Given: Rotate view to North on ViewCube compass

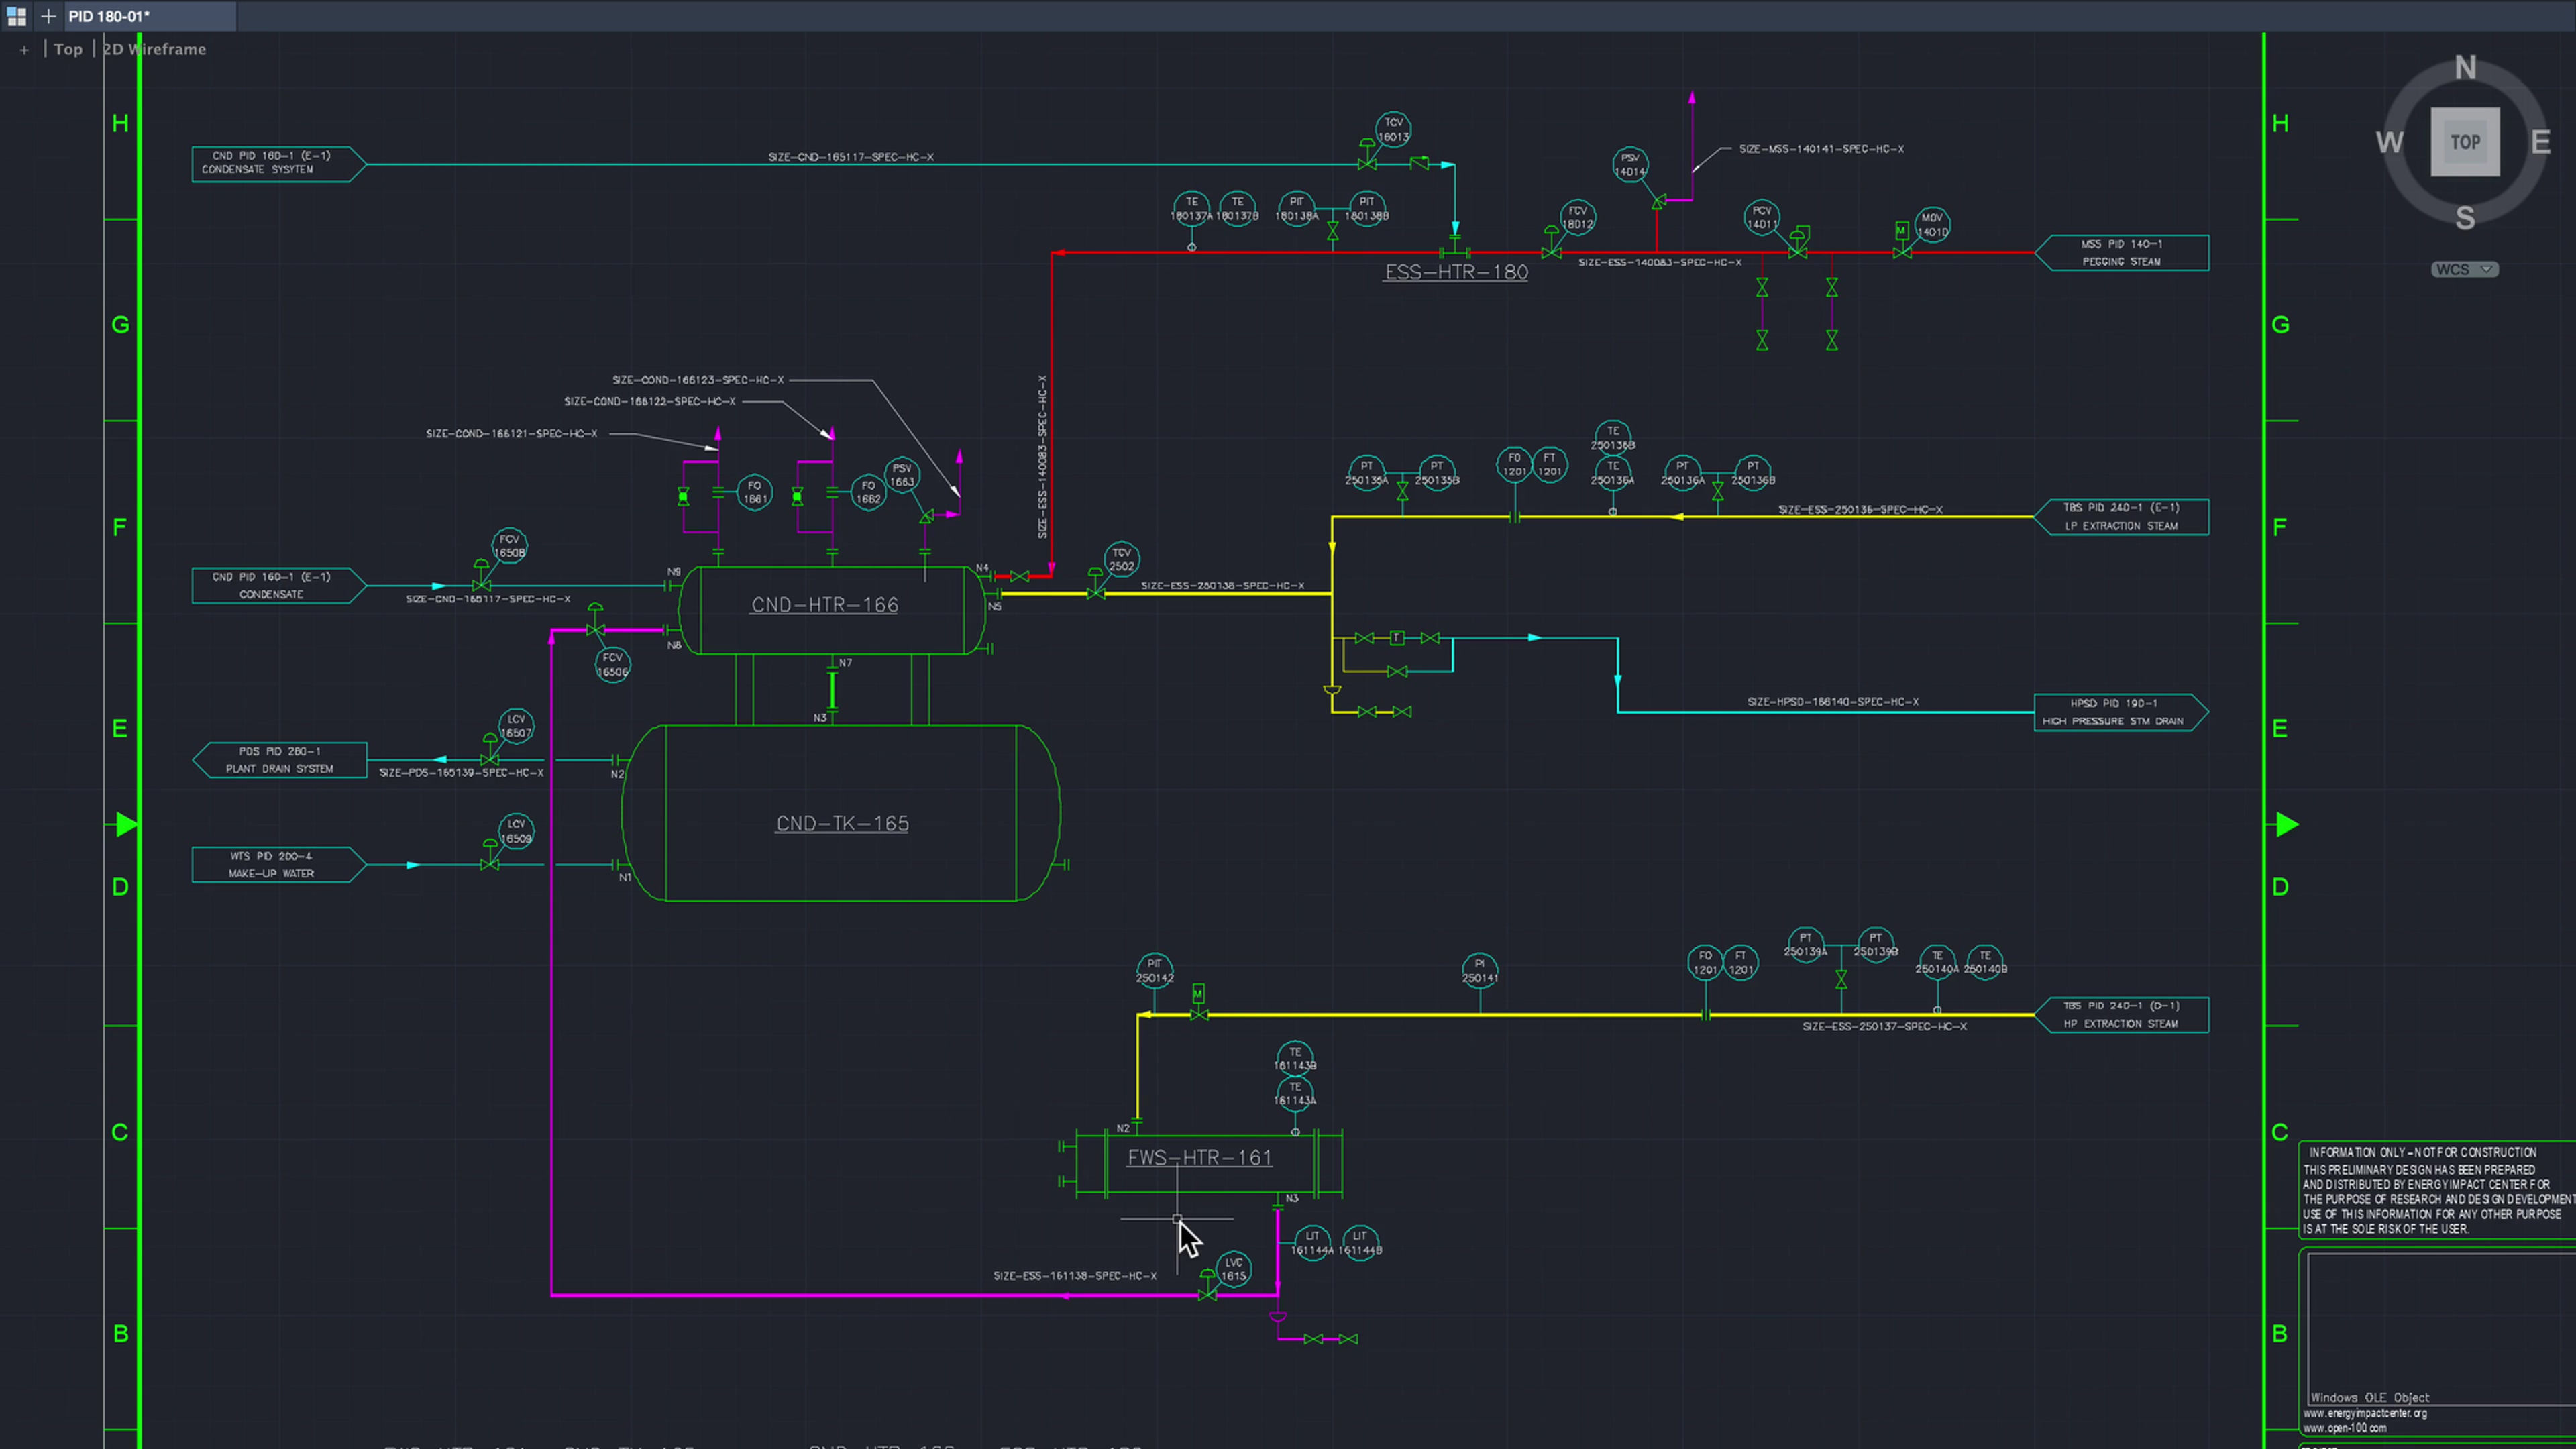Looking at the screenshot, I should (x=2465, y=68).
